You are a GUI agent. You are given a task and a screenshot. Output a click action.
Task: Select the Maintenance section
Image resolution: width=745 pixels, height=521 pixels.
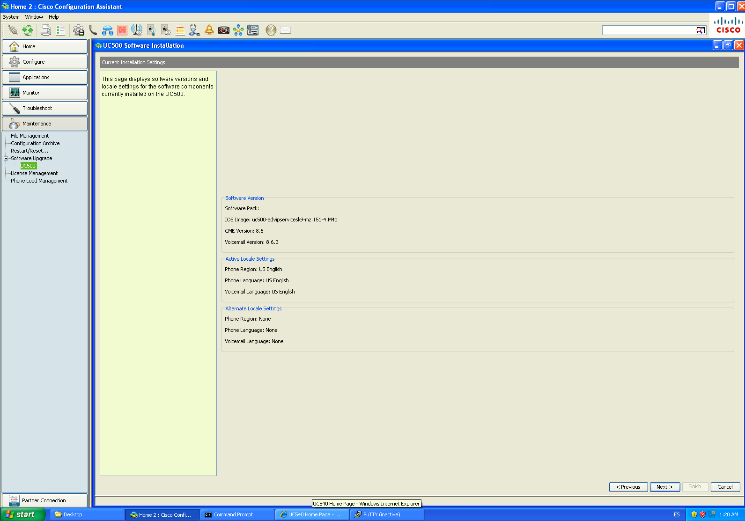[x=45, y=124]
